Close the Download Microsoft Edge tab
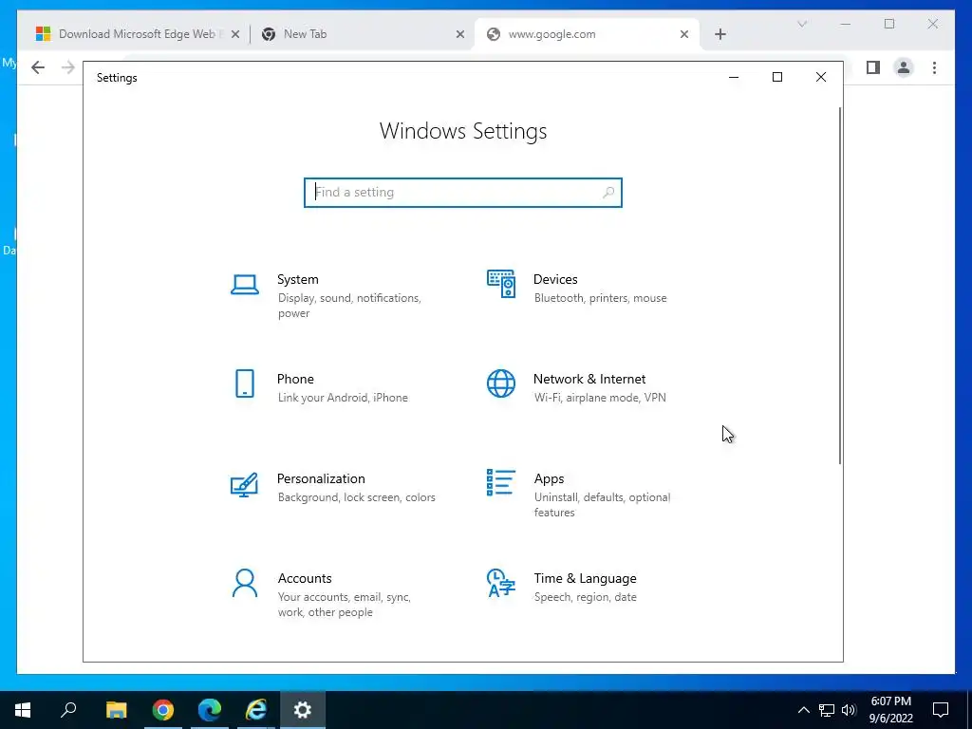This screenshot has height=729, width=972. [x=235, y=35]
